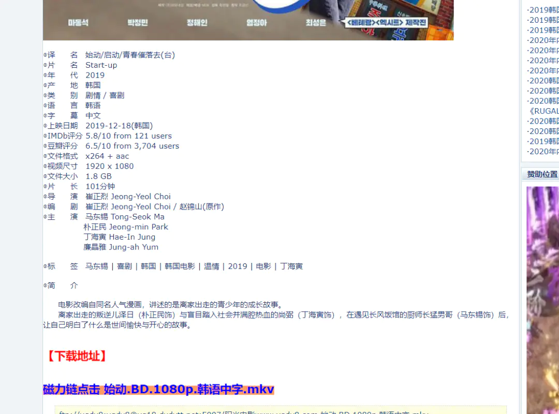Click the 马东锡 tag link
The height and width of the screenshot is (414, 559).
tap(97, 267)
